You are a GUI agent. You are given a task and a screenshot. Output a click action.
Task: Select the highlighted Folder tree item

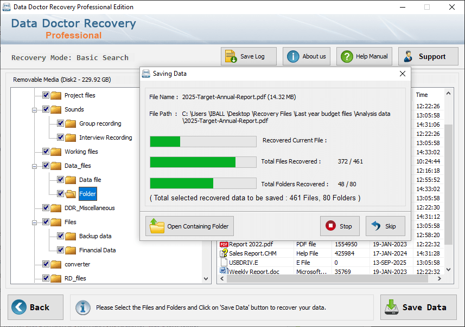[x=87, y=194]
